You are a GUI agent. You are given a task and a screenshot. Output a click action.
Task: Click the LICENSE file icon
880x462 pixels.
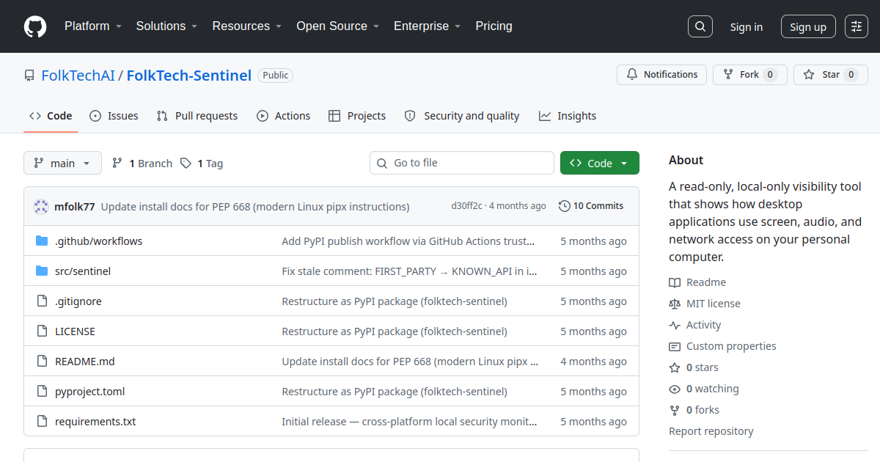[x=42, y=331]
